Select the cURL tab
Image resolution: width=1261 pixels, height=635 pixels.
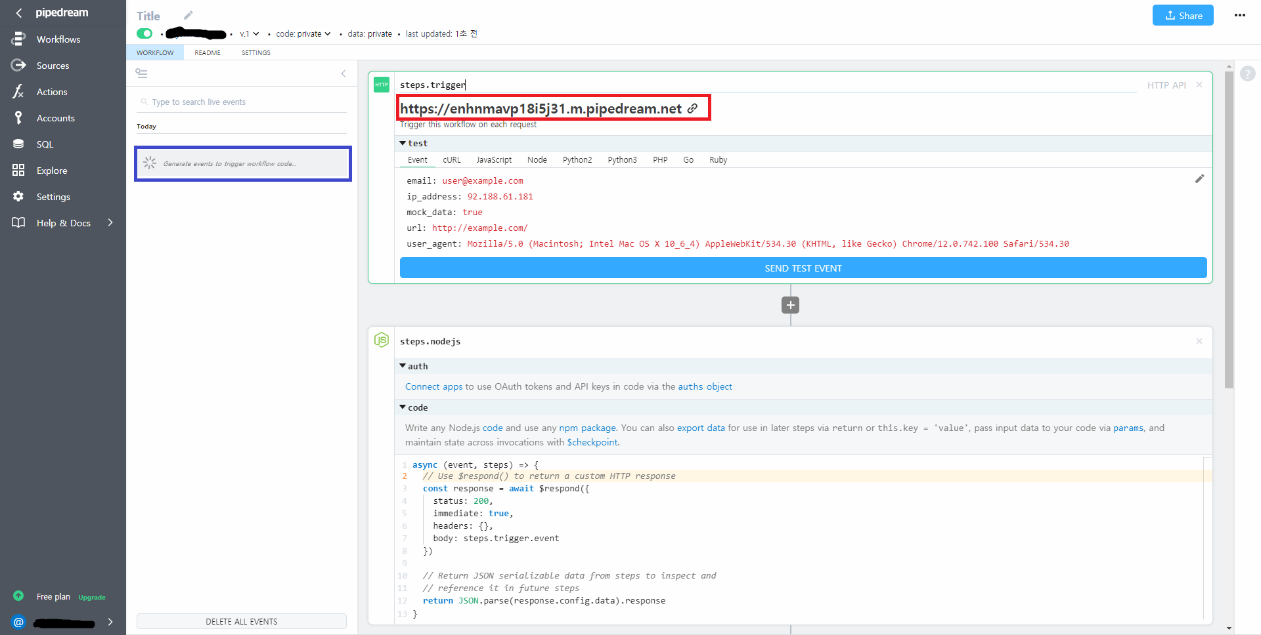452,160
